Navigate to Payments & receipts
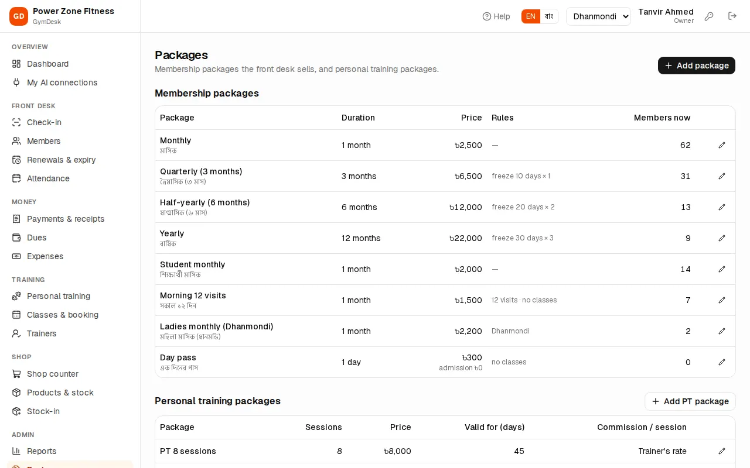This screenshot has height=468, width=750. [x=70, y=219]
